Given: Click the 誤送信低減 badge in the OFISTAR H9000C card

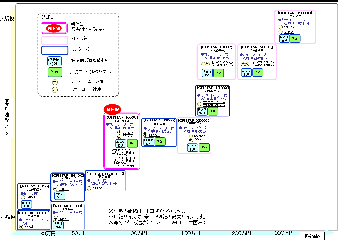Looking at the screenshot, I should point(285,38).
